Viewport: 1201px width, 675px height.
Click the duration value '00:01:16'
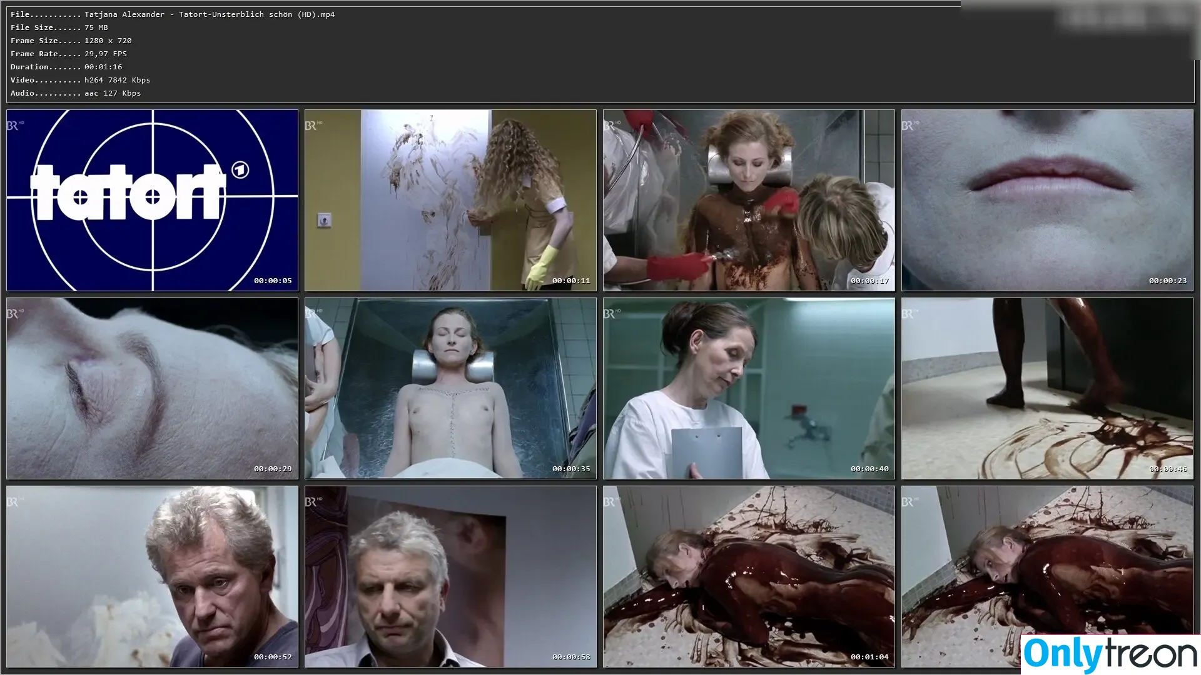tap(103, 67)
